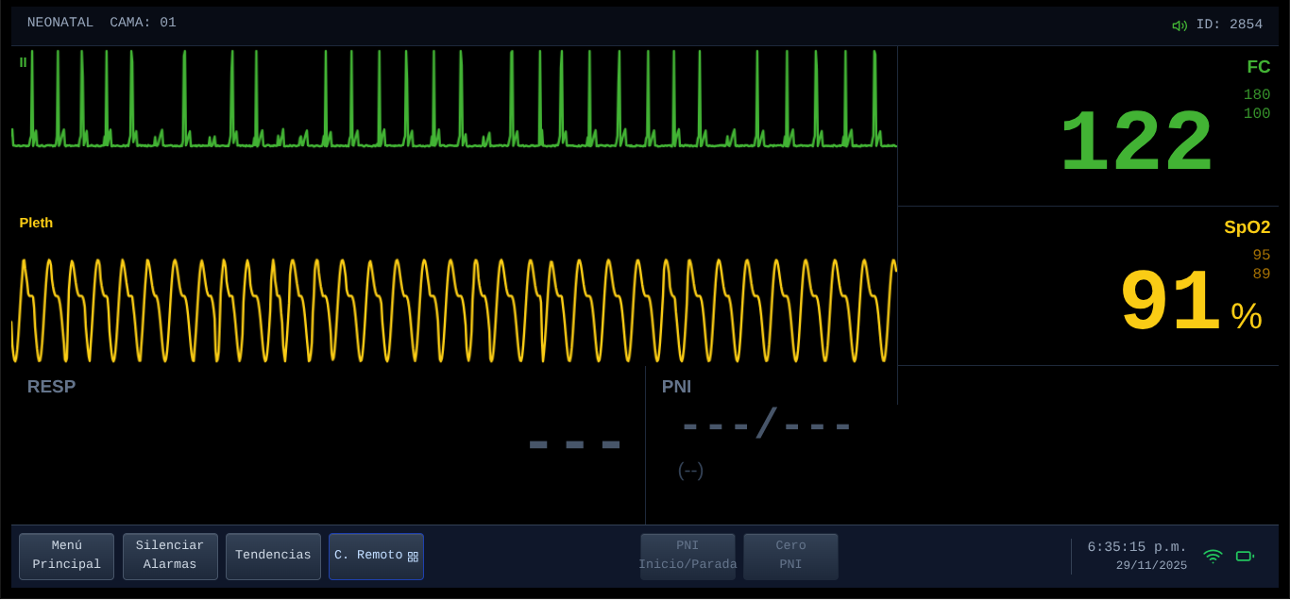Open the Tendencias view
The width and height of the screenshot is (1290, 600).
[x=273, y=556]
